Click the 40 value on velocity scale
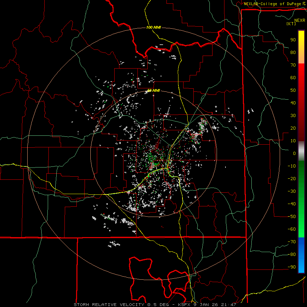Image resolution: width=307 pixels, height=307 pixels. pyautogui.click(x=293, y=103)
